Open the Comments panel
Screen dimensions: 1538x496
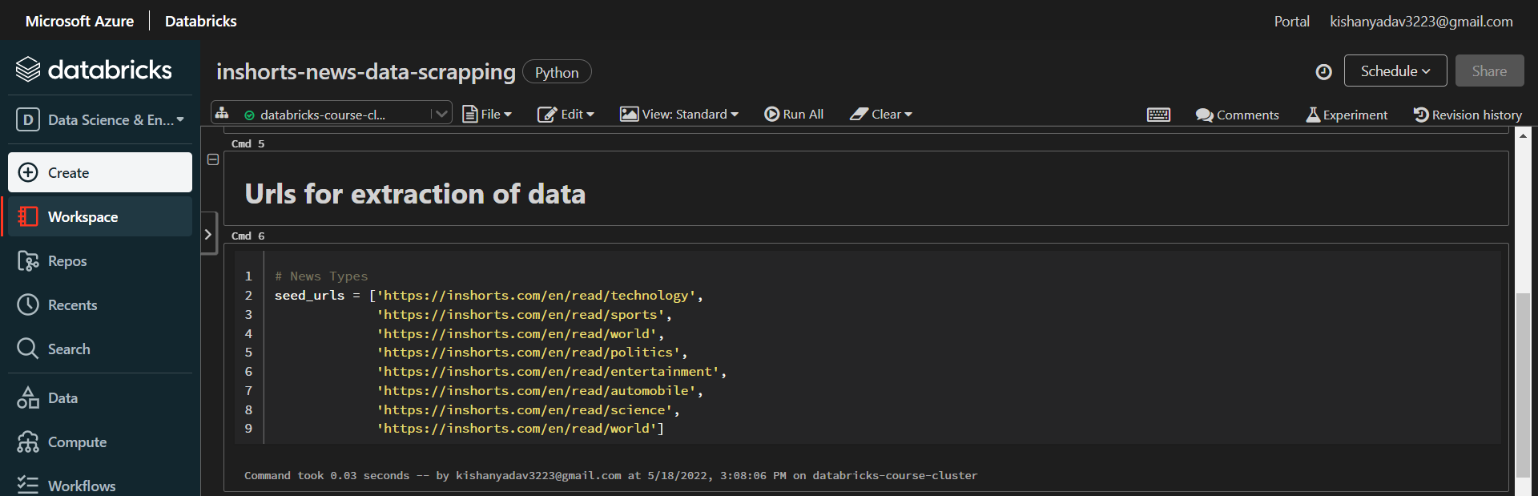coord(1237,115)
